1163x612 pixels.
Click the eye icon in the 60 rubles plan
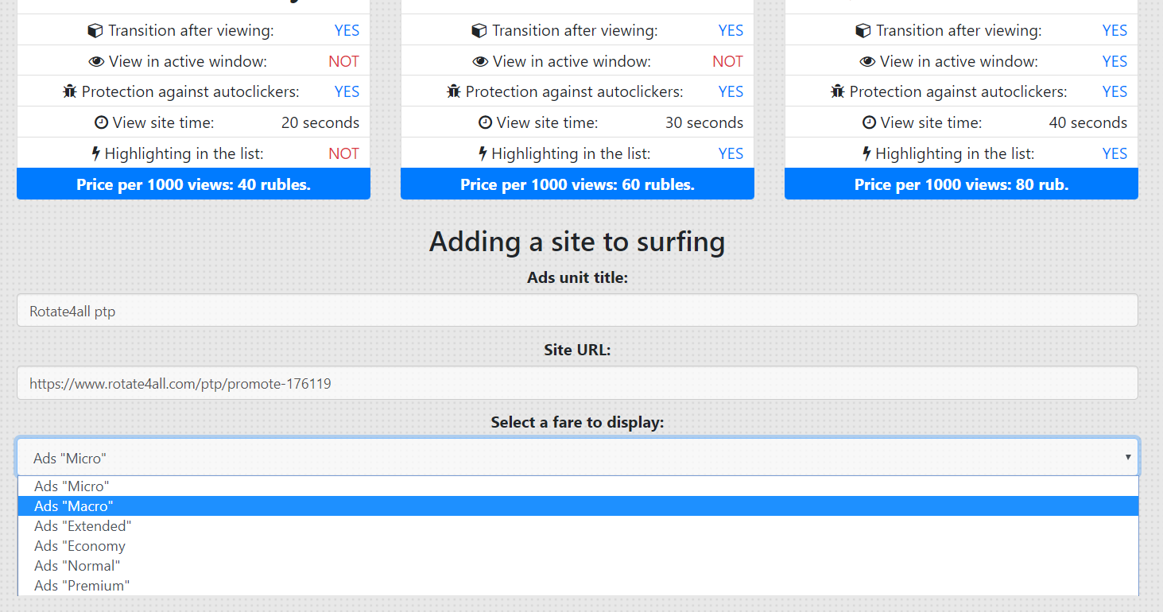[x=480, y=61]
